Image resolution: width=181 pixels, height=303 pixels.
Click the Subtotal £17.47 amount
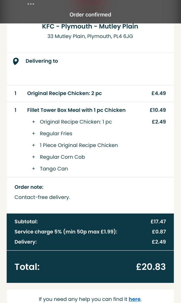tap(158, 222)
